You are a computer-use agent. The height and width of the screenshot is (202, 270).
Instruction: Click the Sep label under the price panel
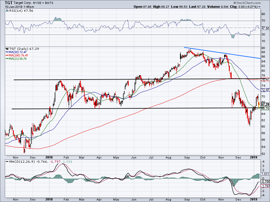tap(187, 158)
